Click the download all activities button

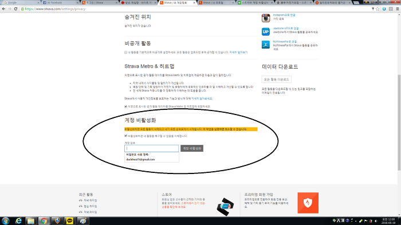click(x=277, y=79)
